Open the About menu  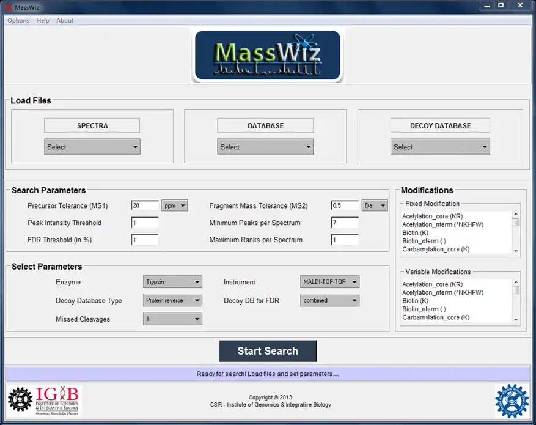point(65,21)
